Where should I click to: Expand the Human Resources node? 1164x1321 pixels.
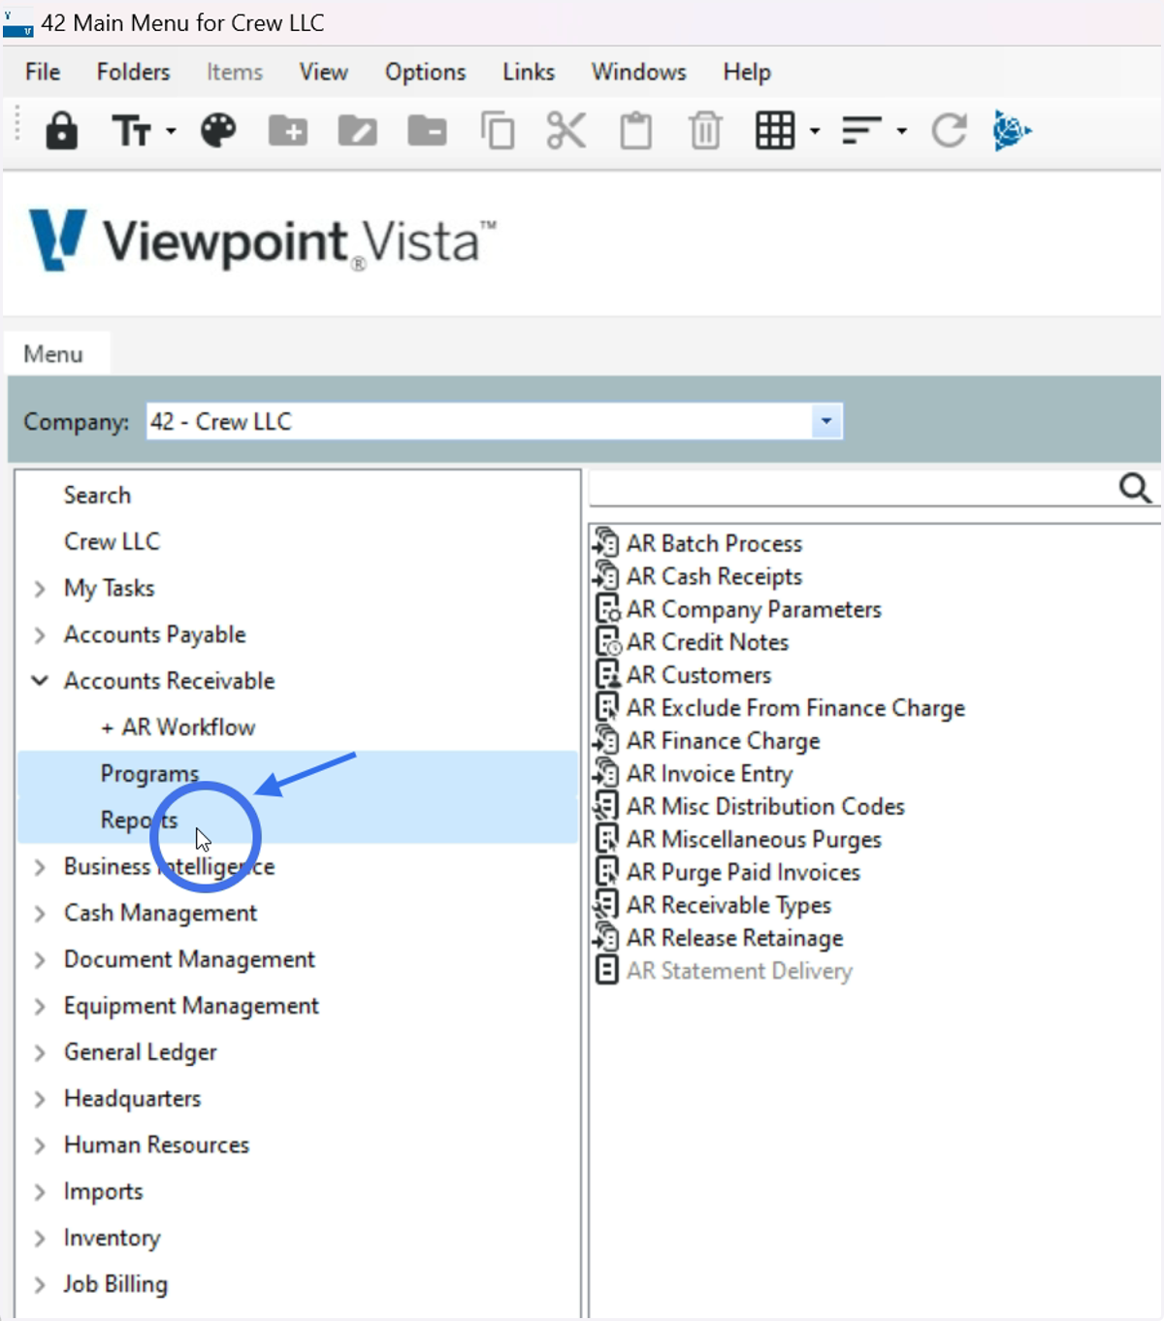click(40, 1145)
